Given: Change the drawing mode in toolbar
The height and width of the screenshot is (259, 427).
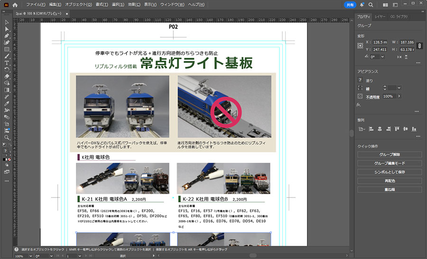Looking at the screenshot, I should point(7,165).
